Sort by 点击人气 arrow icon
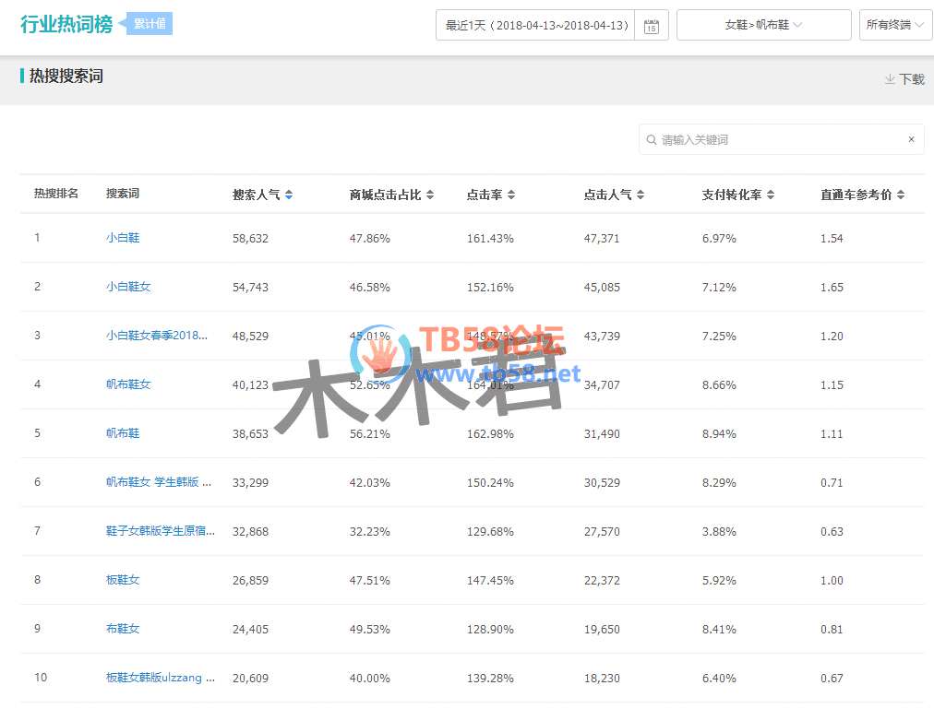Viewport: 934px width, 709px height. [x=641, y=195]
